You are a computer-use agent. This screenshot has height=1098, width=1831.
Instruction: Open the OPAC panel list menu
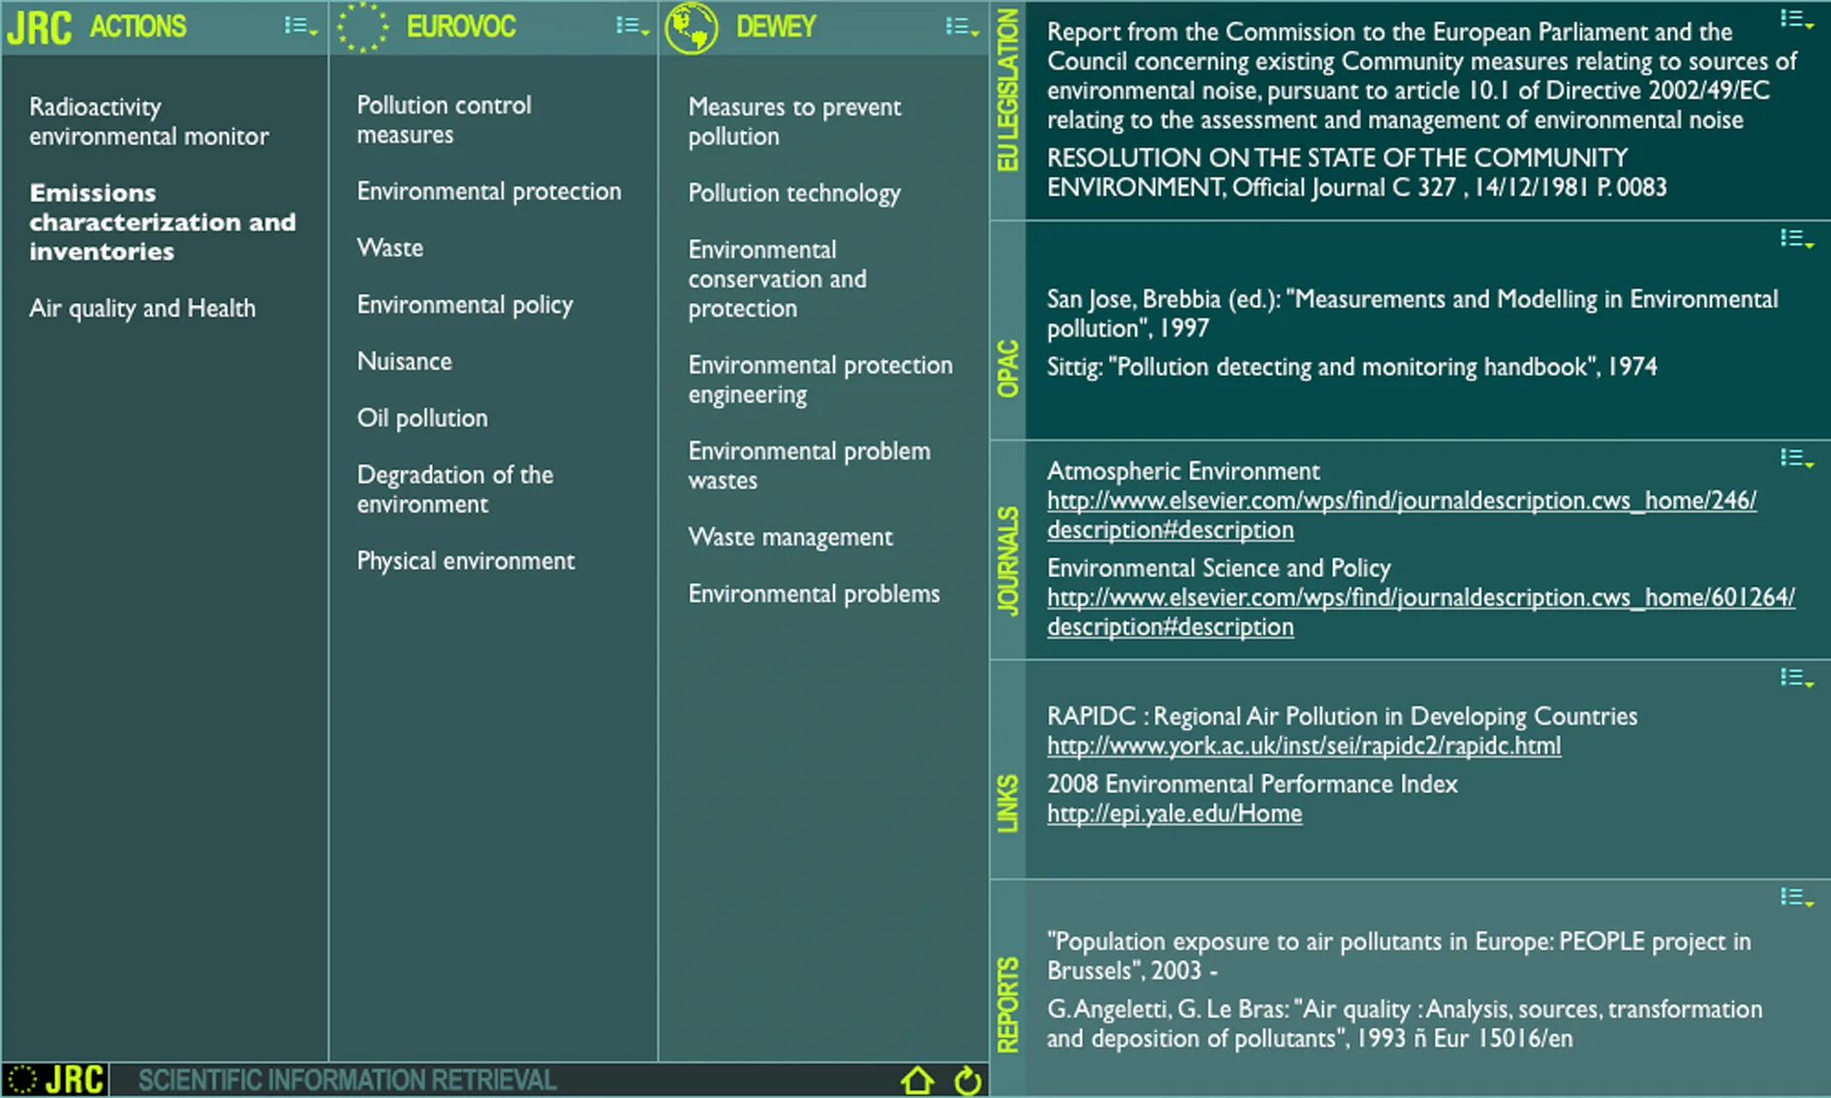(1796, 239)
